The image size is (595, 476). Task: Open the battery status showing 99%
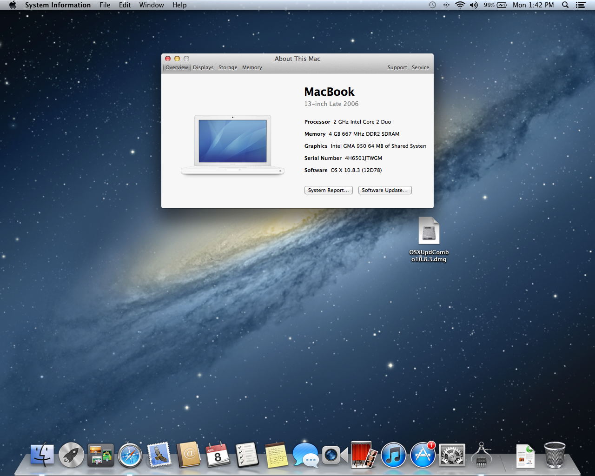495,5
